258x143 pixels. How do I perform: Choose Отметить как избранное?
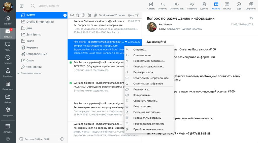(149, 84)
